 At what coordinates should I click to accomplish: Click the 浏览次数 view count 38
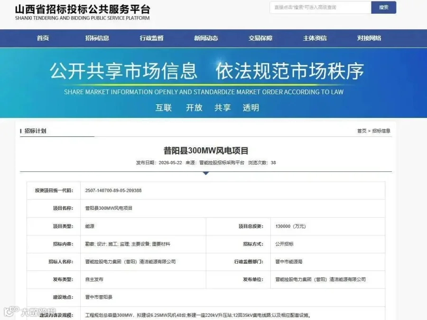(273, 163)
